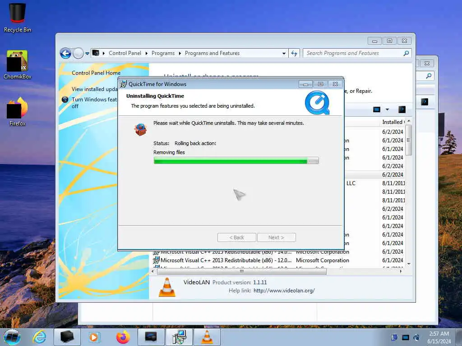Sort by the Installed On column header
This screenshot has width=462, height=346.
tap(393, 122)
